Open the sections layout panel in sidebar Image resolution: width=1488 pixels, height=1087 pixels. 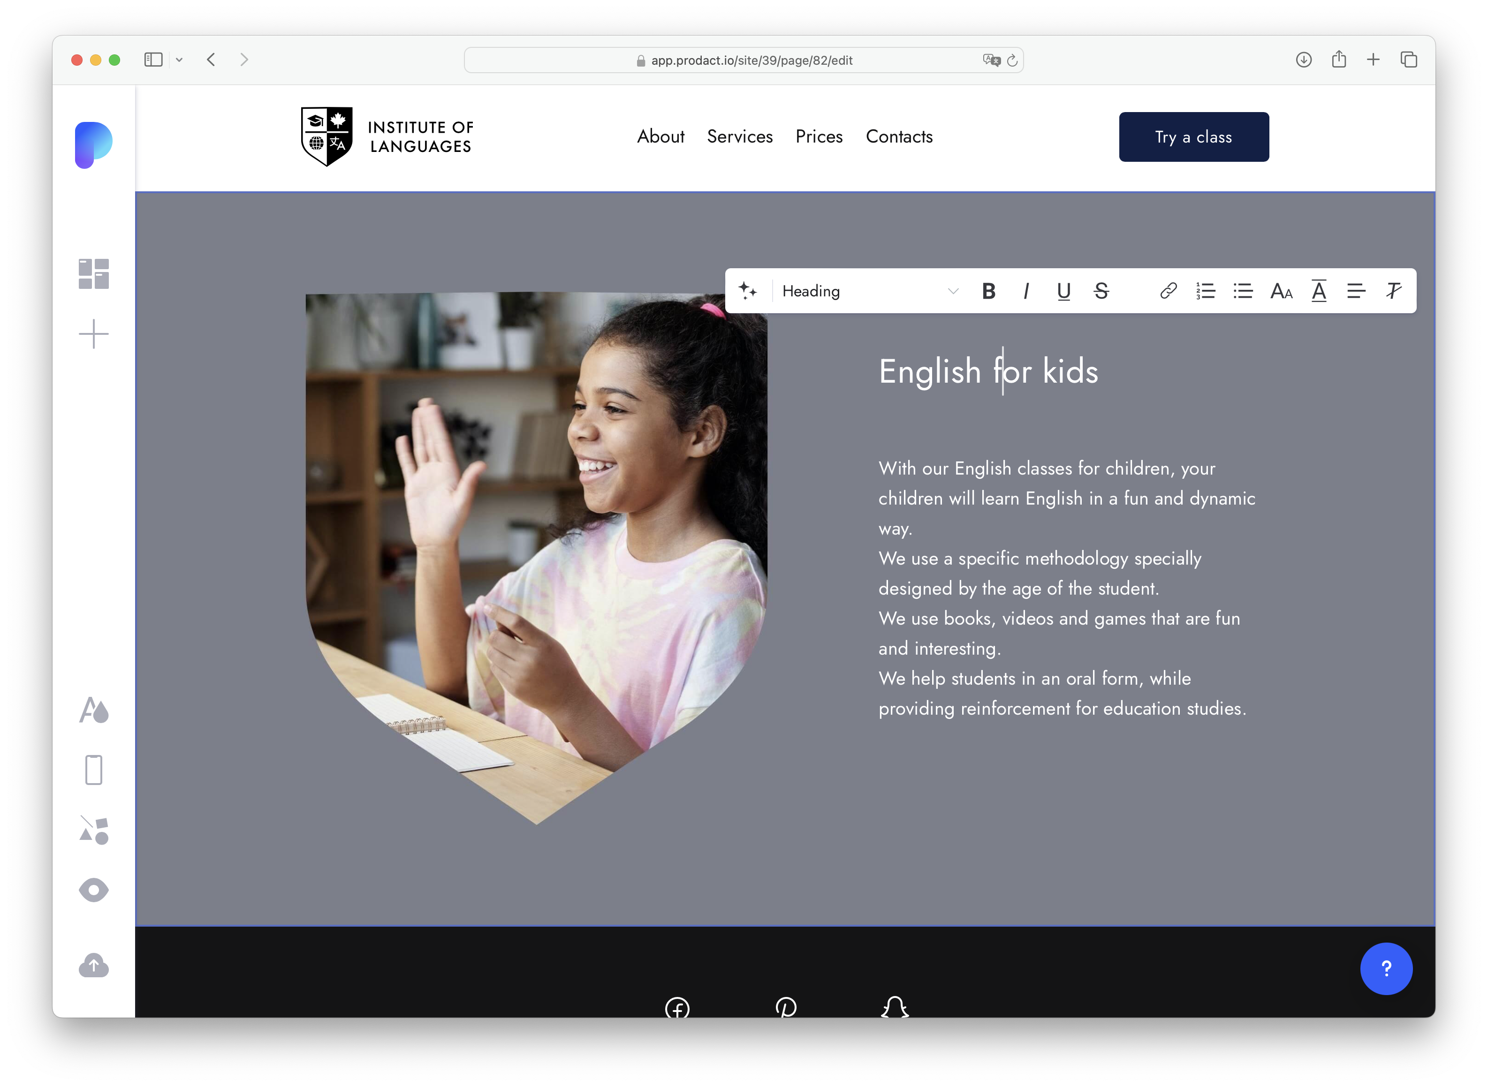point(93,274)
